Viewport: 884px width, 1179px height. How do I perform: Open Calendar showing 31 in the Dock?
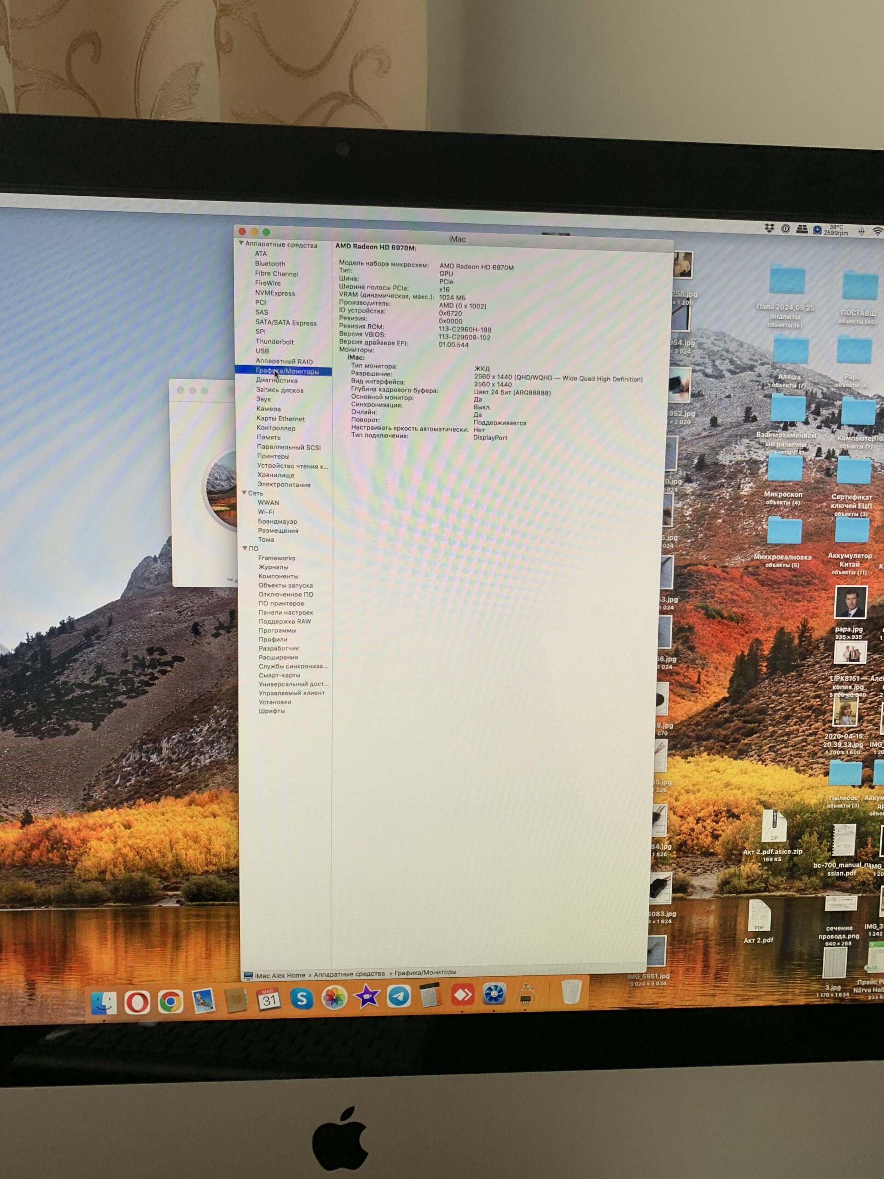[x=268, y=999]
